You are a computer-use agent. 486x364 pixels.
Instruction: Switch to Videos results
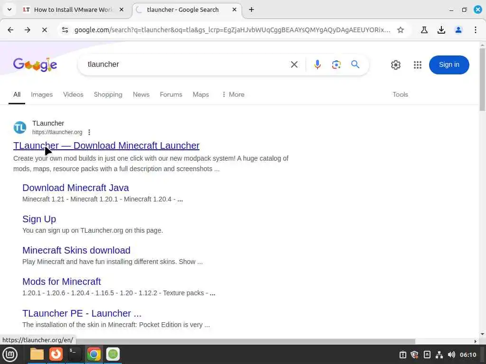(x=73, y=94)
